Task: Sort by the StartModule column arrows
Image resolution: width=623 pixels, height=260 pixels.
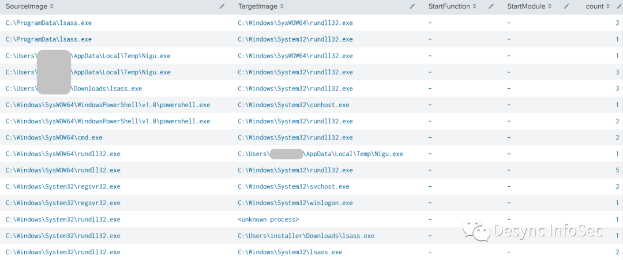Action: click(x=550, y=6)
